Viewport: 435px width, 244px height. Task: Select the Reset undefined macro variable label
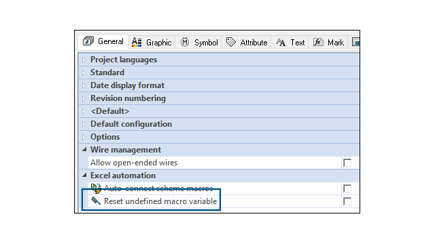tap(160, 201)
